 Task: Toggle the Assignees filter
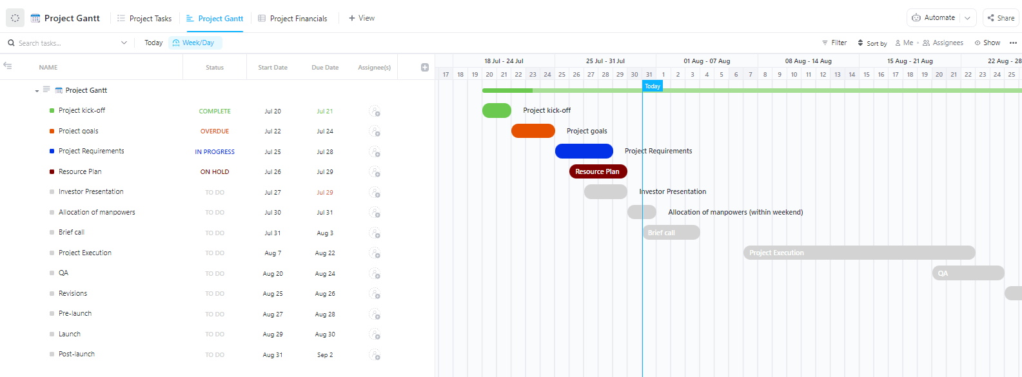click(943, 43)
